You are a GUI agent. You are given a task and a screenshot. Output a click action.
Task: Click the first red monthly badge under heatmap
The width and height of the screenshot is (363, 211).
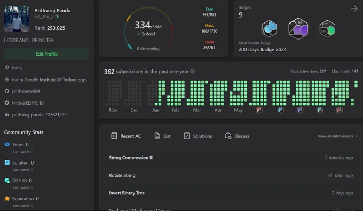(259, 110)
